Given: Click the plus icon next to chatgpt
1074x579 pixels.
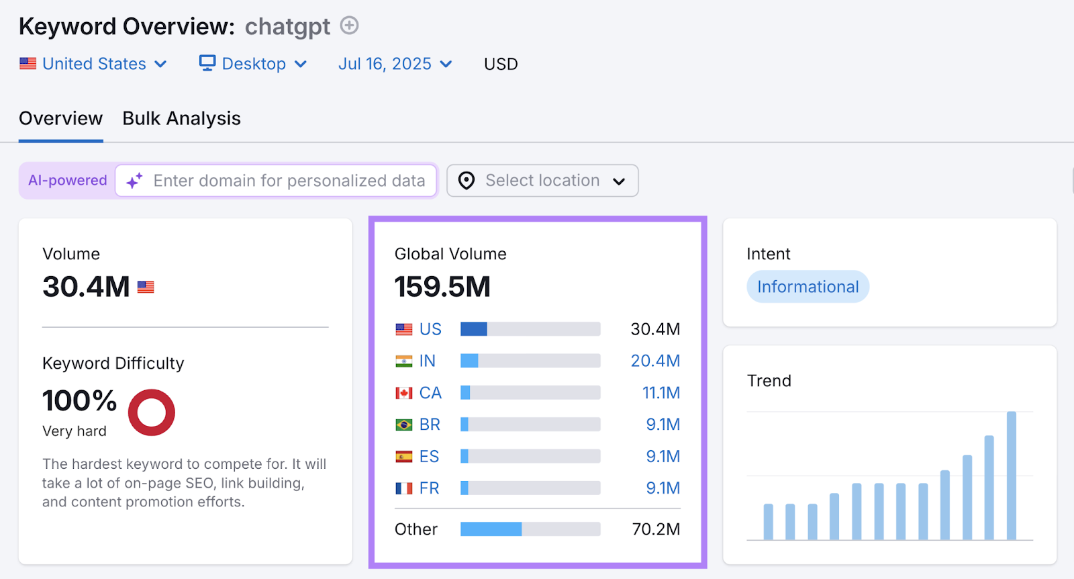Looking at the screenshot, I should 349,26.
